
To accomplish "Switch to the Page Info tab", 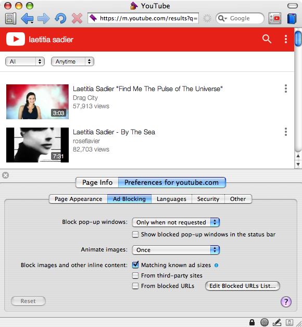I will 97,182.
